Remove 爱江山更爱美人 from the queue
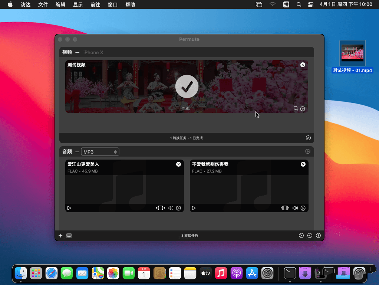This screenshot has width=379, height=285. (x=178, y=164)
